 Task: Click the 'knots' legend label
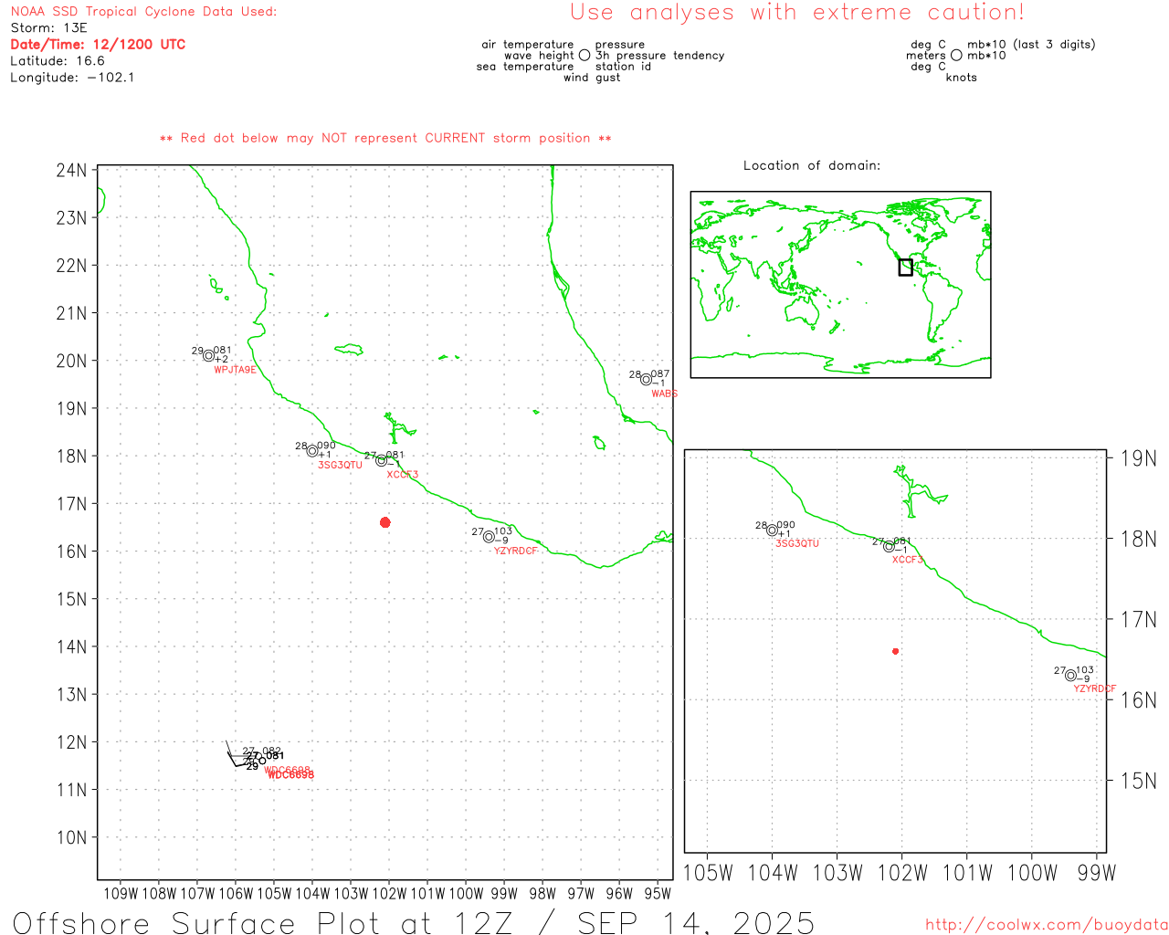962,78
